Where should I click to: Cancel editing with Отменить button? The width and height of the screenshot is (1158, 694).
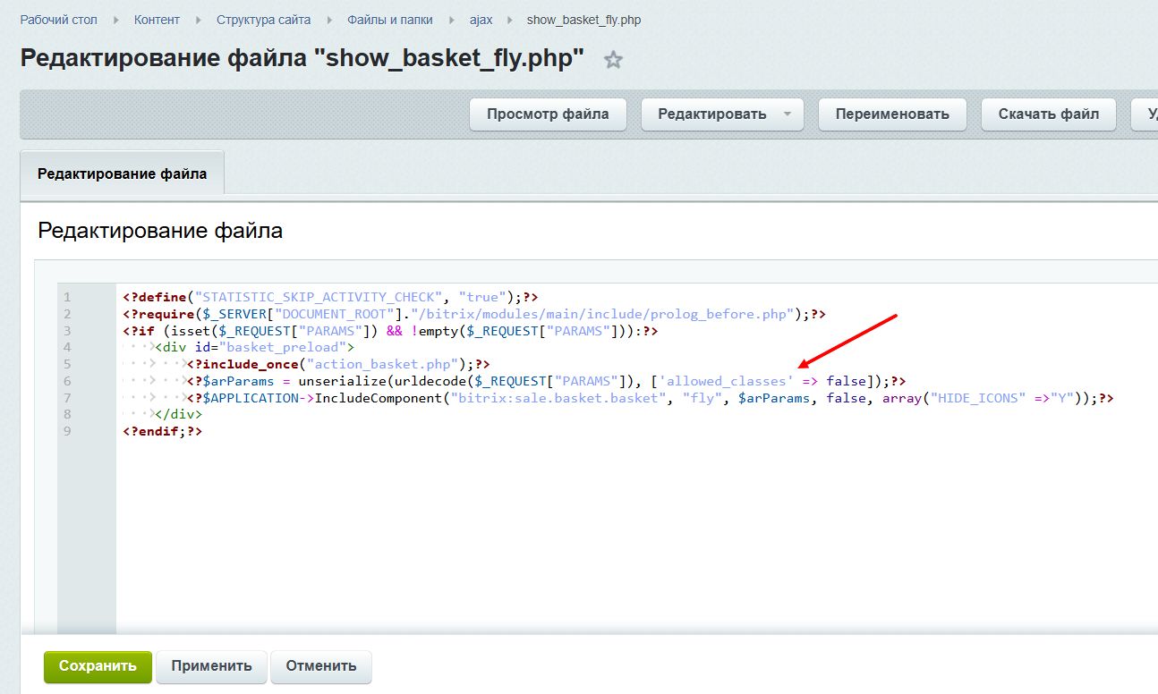pos(320,666)
